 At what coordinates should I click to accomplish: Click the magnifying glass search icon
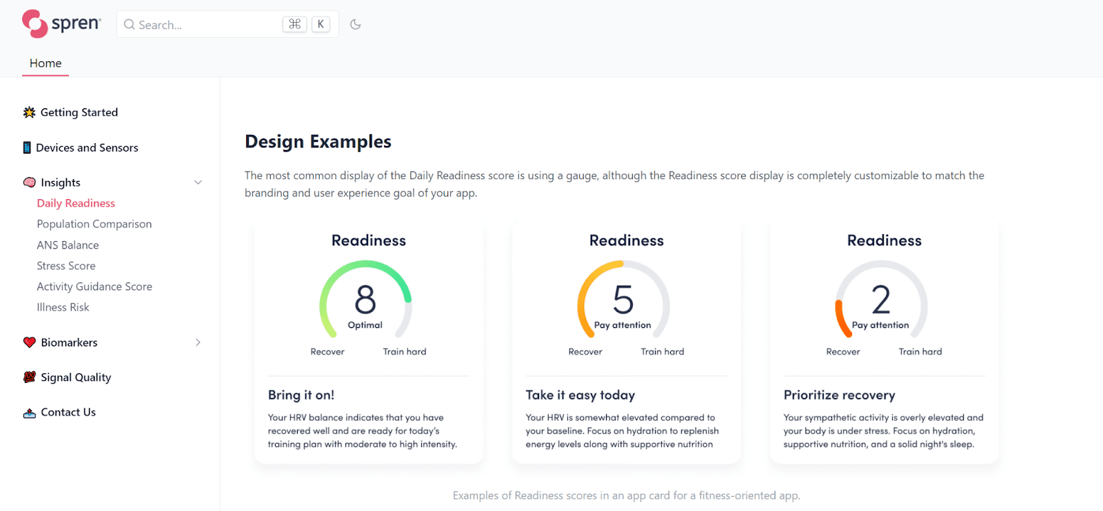coord(130,24)
